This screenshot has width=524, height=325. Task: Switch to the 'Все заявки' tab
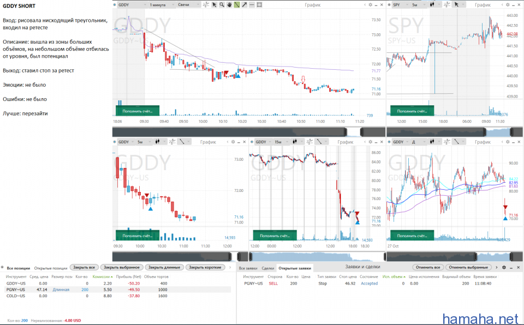click(248, 268)
